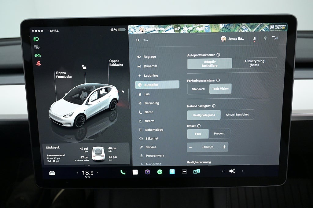Viewport: 313px width, 208px height.
Task: Decrease volume with left chevron
Action: (x=223, y=171)
